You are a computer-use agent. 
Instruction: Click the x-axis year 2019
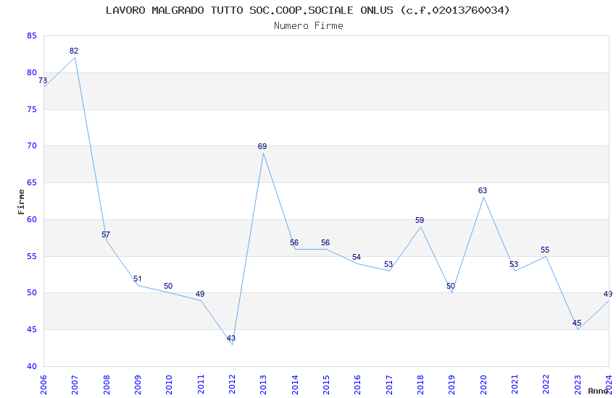coord(451,384)
